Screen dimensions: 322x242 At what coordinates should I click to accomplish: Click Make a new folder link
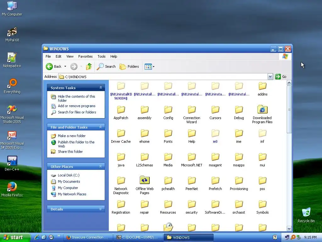tap(72, 136)
